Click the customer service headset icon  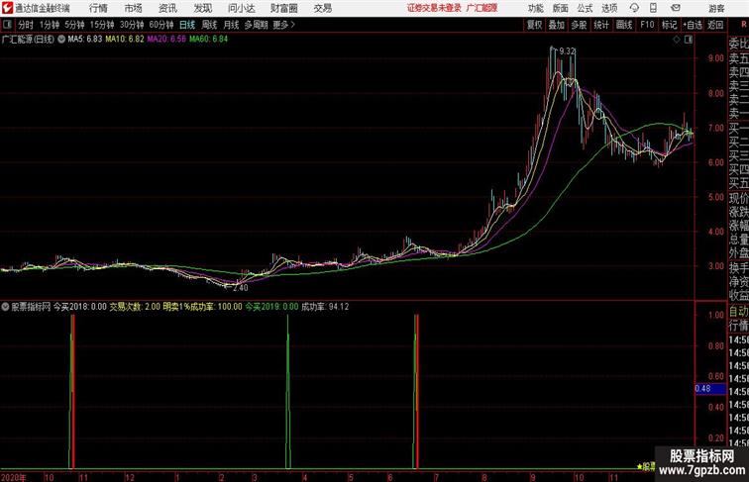[634, 8]
